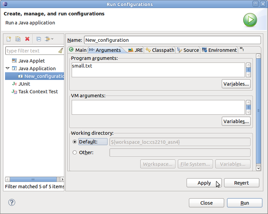Open the filter launch configurations dropdown
The height and width of the screenshot is (214, 268).
(49, 39)
